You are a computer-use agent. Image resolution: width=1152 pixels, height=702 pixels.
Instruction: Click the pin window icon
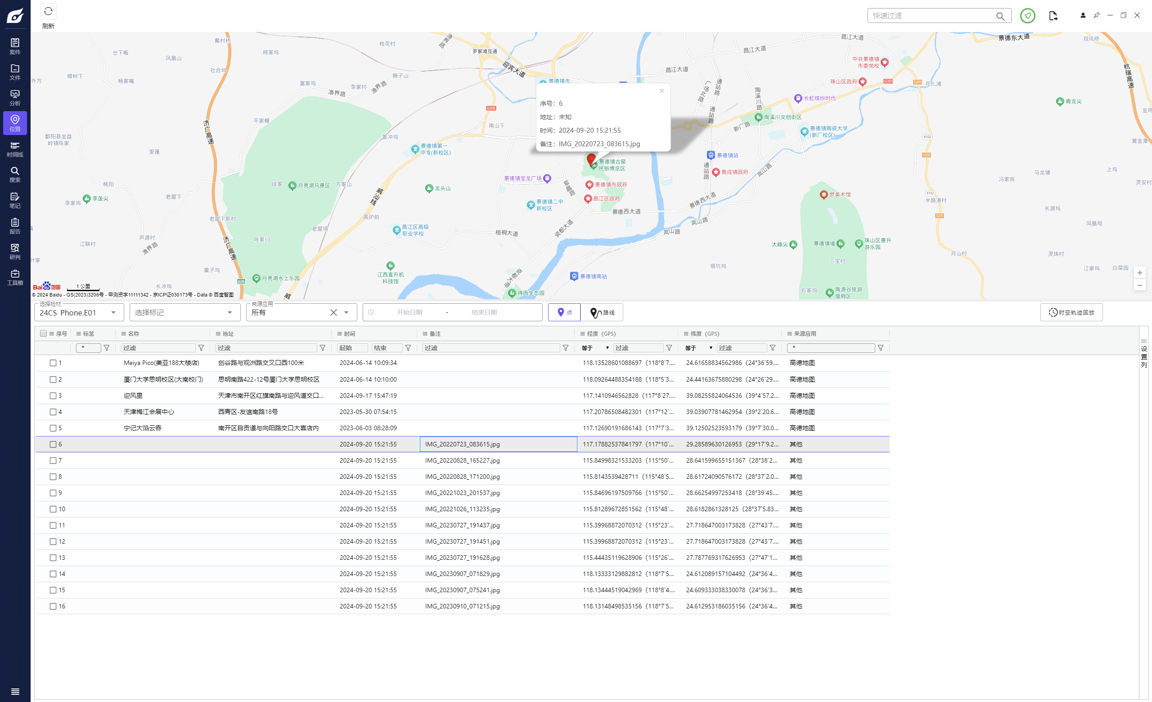point(1096,15)
